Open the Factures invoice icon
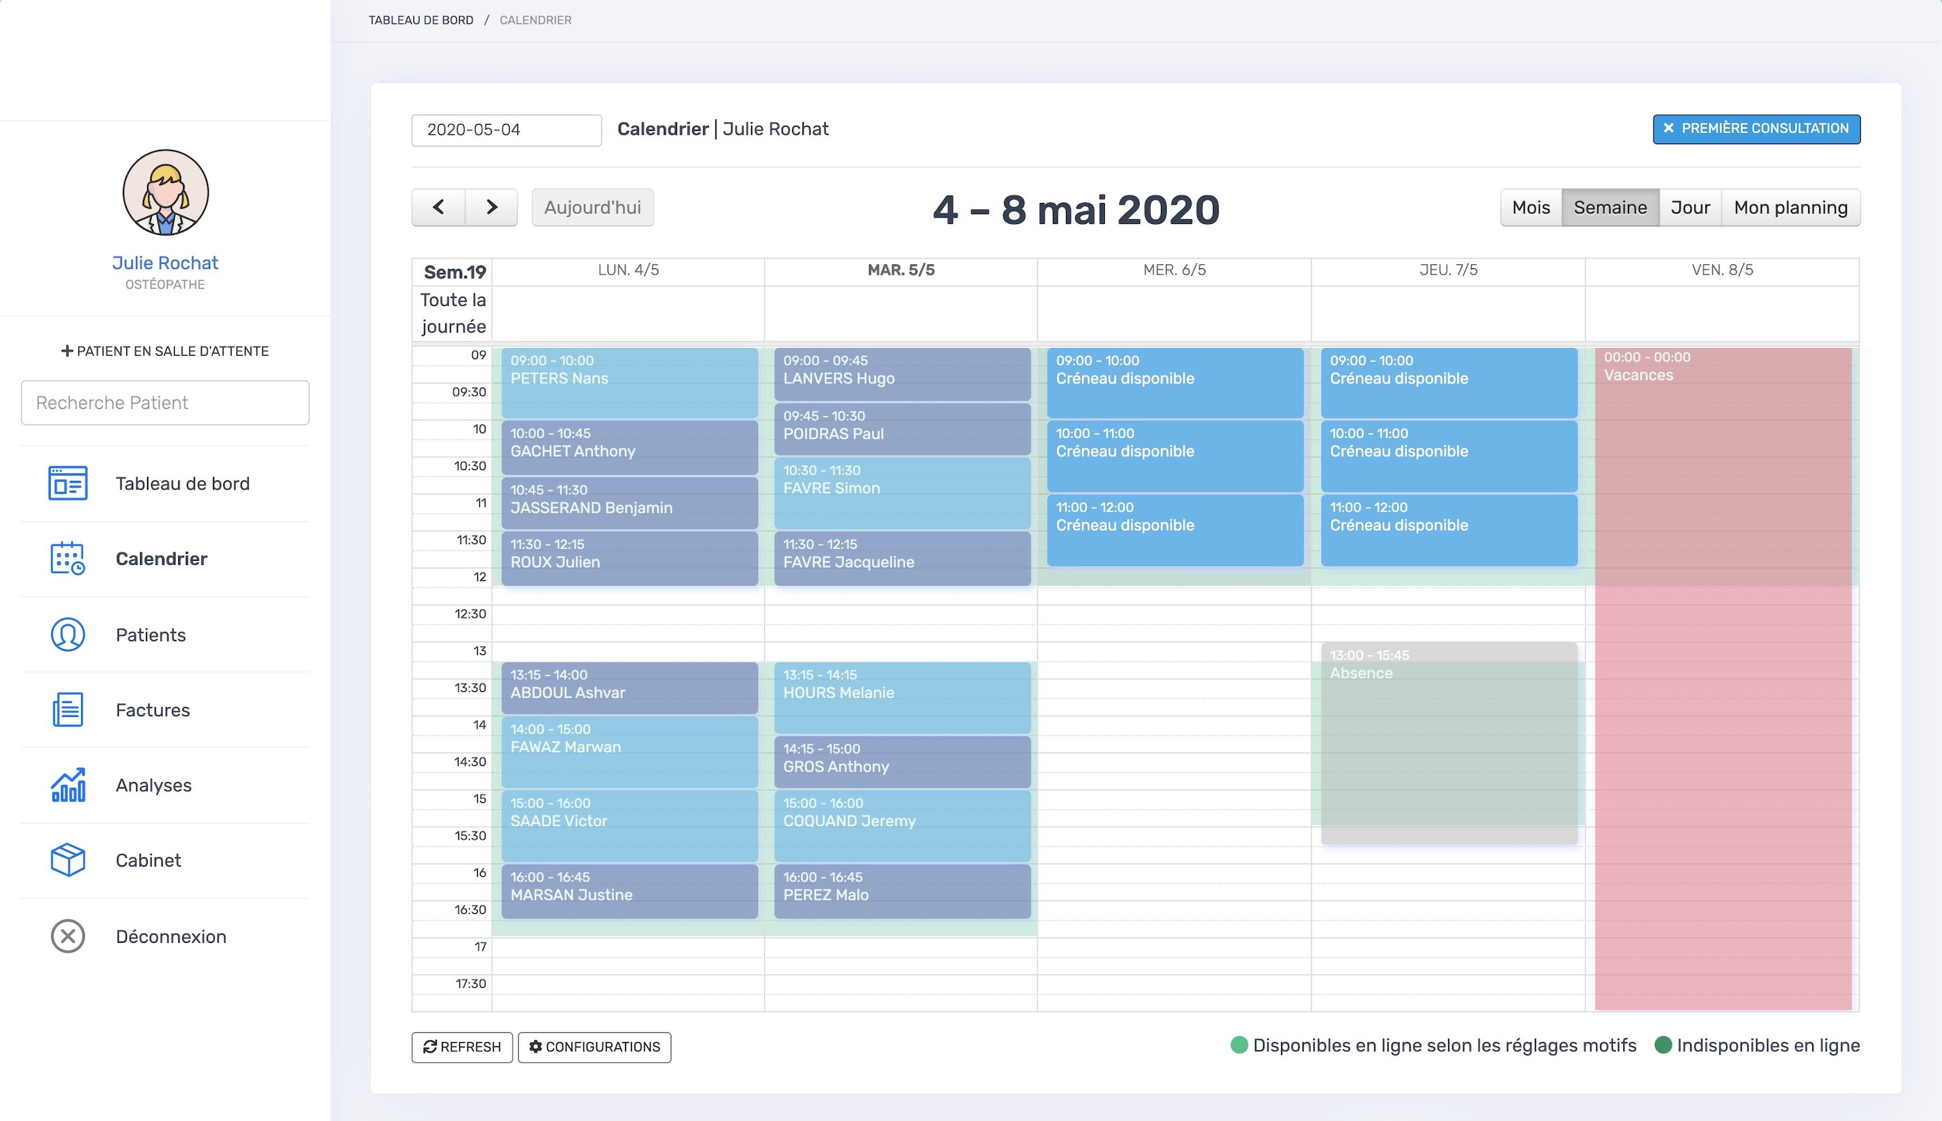This screenshot has height=1121, width=1942. (x=68, y=710)
